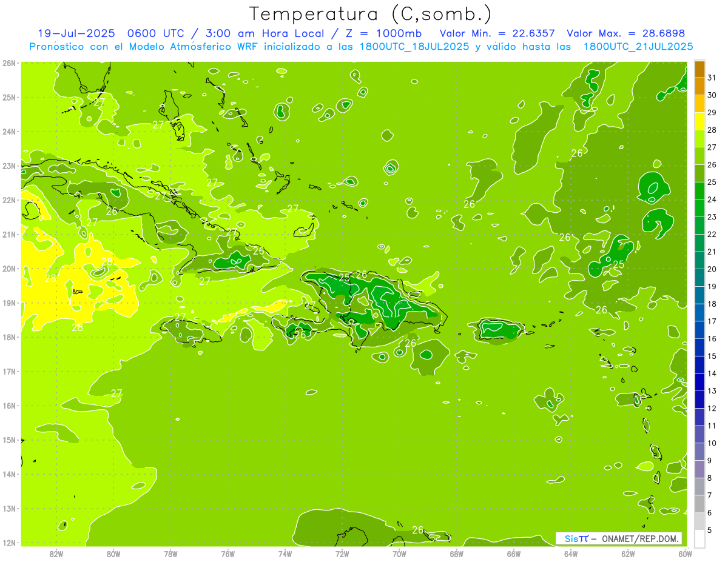The width and height of the screenshot is (728, 562).
Task: Click blue colorbar swatch between 15 and 16
Action: [x=700, y=347]
